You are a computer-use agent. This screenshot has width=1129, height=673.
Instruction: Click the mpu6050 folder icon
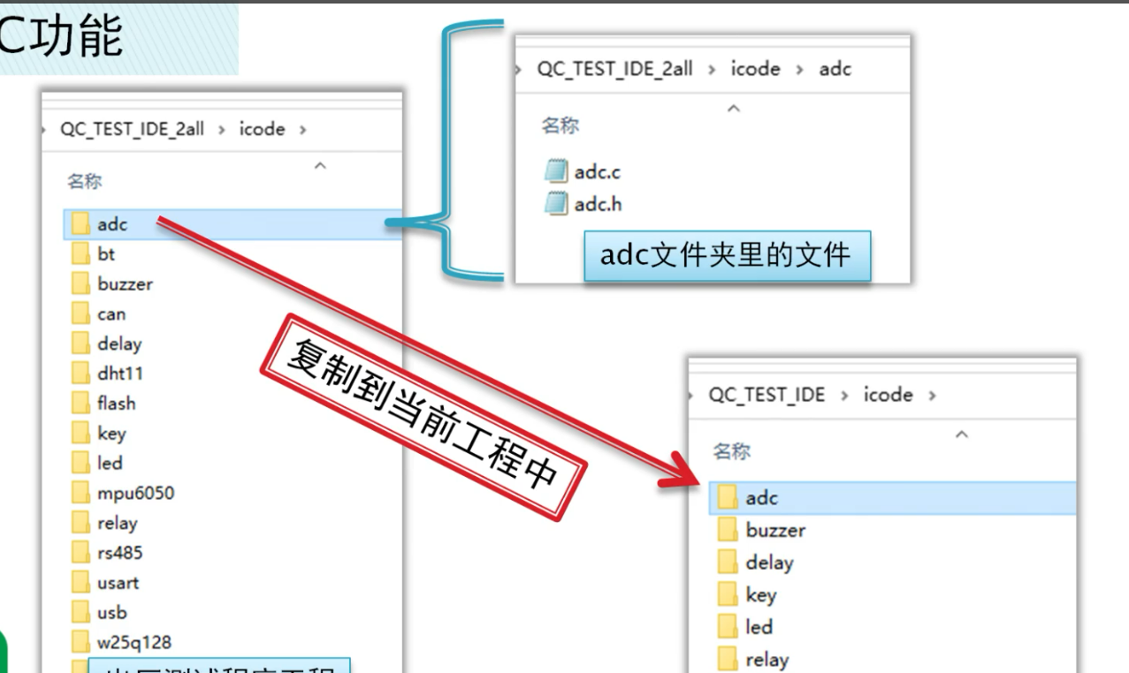(x=81, y=493)
